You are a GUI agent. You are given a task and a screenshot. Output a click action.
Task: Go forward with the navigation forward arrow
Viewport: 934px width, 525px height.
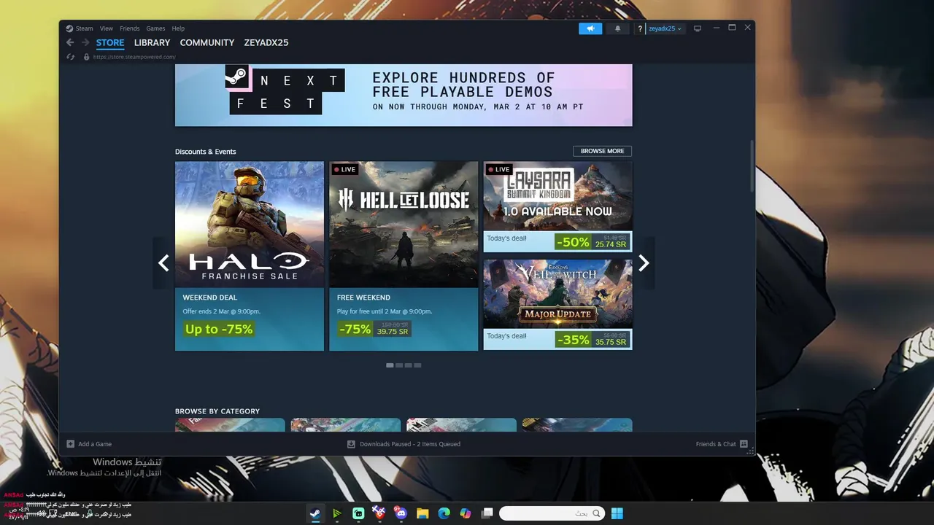coord(85,42)
